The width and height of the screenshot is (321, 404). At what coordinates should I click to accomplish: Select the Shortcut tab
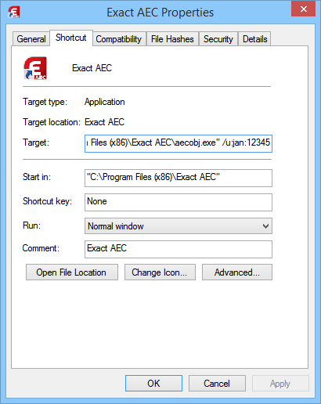pos(71,38)
